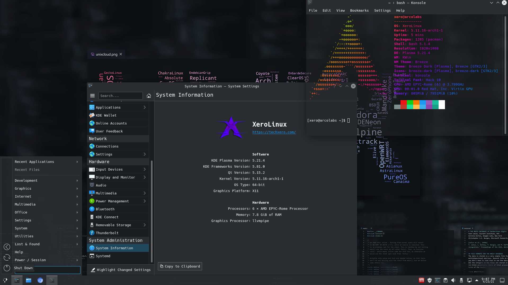The height and width of the screenshot is (285, 508).
Task: Open Multimedia in the System Settings sidebar
Action: 118,193
